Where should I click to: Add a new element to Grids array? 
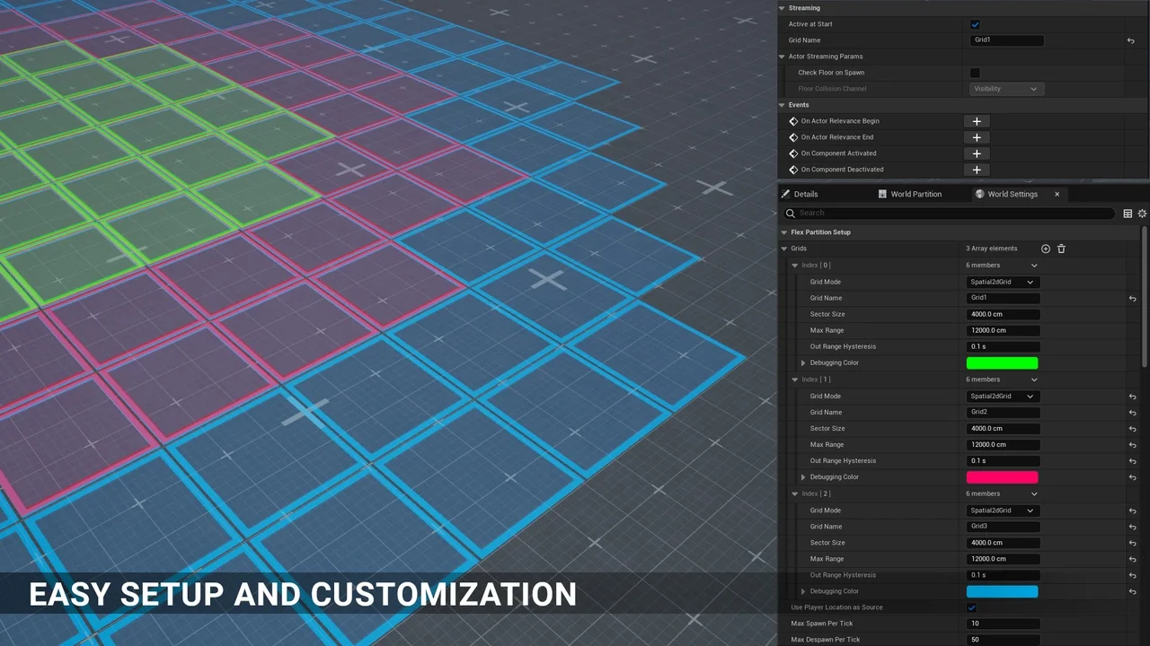tap(1046, 249)
